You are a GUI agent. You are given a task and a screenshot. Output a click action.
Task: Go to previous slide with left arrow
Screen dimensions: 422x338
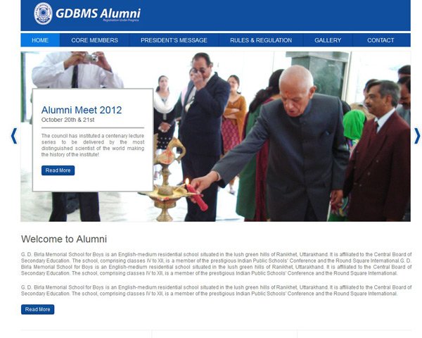(14, 136)
